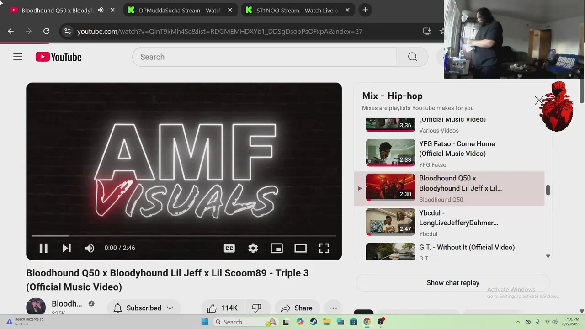The image size is (585, 329).
Task: Share the video
Action: pos(297,308)
